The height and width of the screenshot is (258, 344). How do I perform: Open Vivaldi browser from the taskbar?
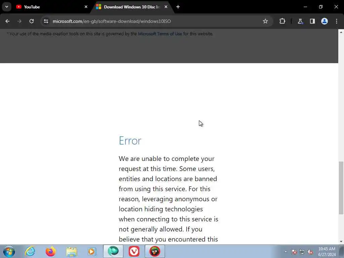(x=134, y=251)
